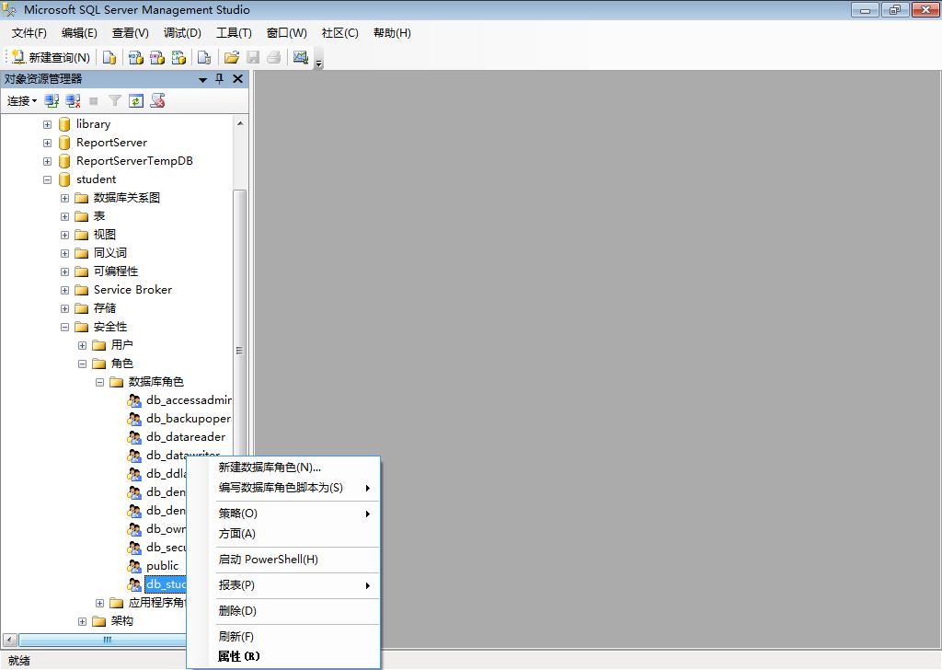The image size is (942, 670).
Task: Click the SQL Server Compact Query icon
Action: [204, 57]
